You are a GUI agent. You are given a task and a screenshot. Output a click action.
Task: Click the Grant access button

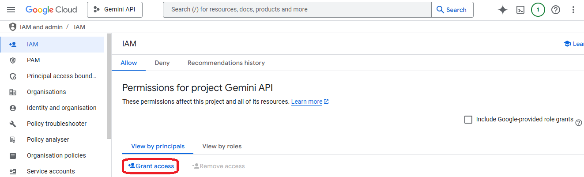pos(151,166)
